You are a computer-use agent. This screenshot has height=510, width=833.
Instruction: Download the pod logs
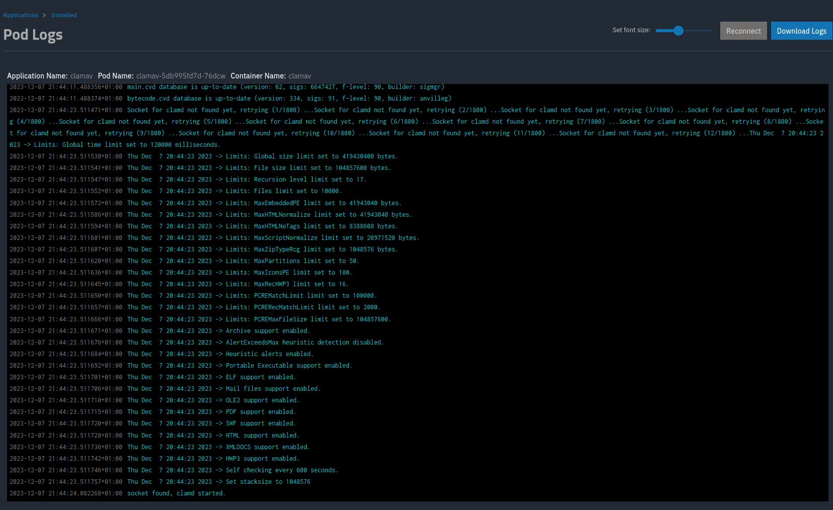tap(801, 31)
